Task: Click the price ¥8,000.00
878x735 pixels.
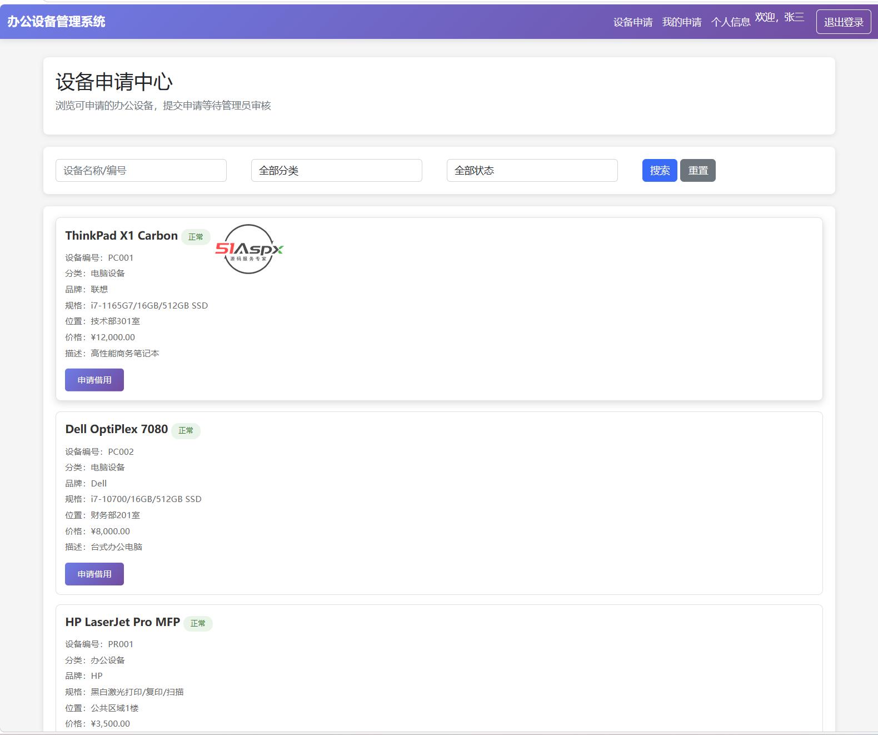Action: (110, 531)
